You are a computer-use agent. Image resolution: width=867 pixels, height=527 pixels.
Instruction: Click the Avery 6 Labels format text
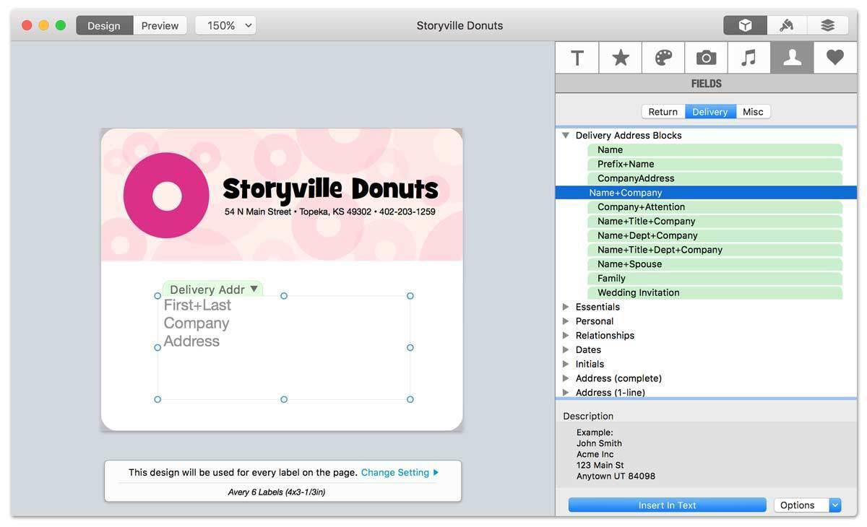pyautogui.click(x=277, y=492)
